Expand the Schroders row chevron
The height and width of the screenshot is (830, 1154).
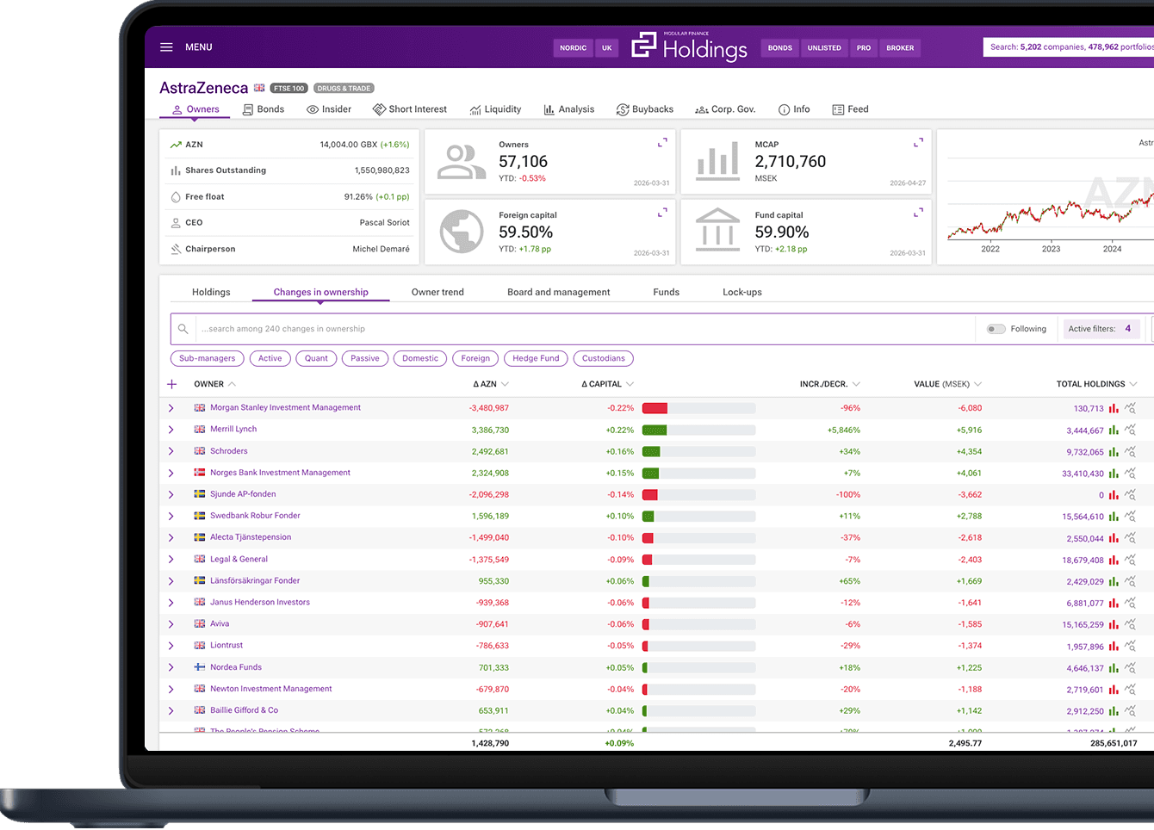tap(171, 451)
